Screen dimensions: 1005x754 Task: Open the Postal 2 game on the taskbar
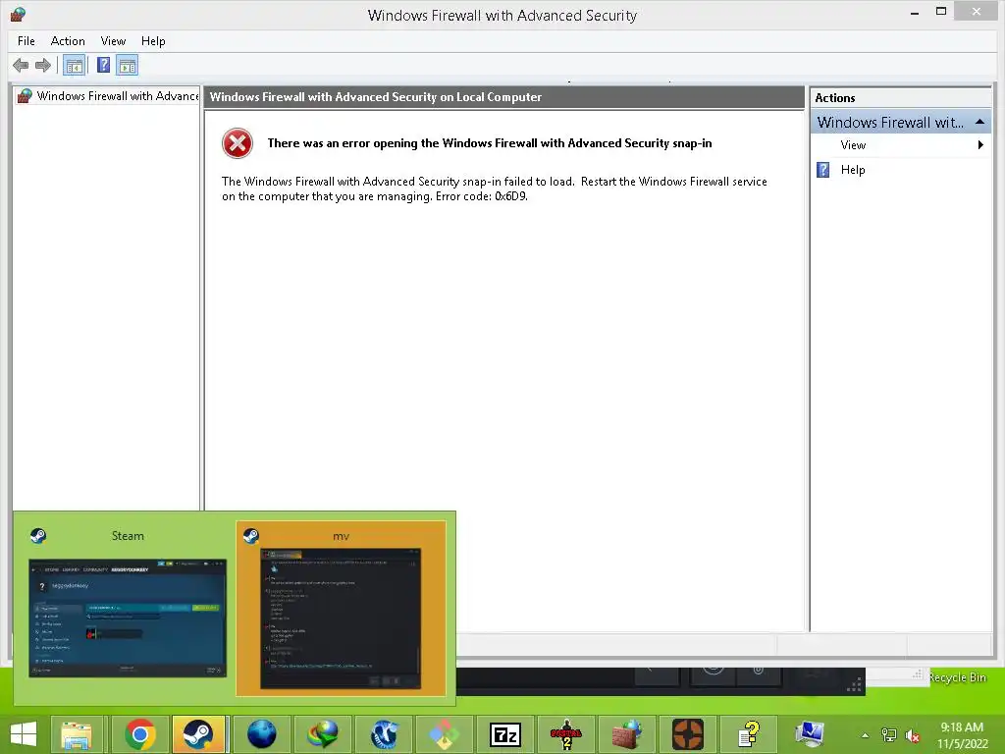pos(566,734)
